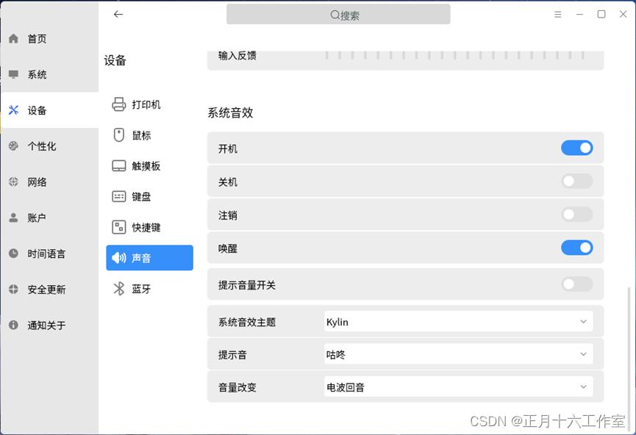Click the 搜索 search field
Image resolution: width=636 pixels, height=435 pixels.
[338, 15]
